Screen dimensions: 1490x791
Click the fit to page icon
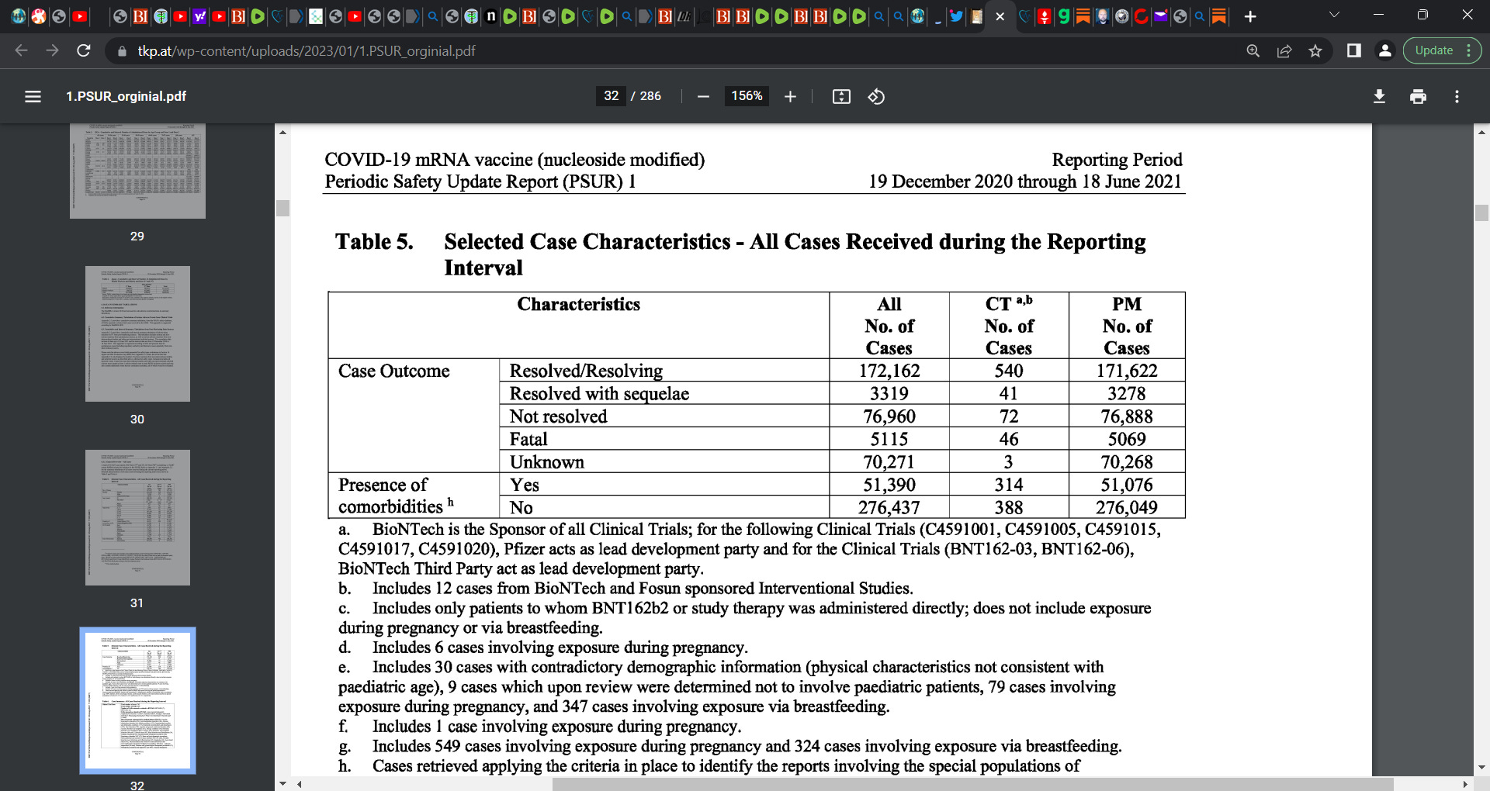pos(841,96)
